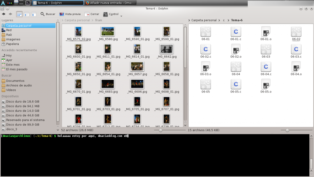This screenshot has height=177, width=314.
Task: Open the terminal launcher in taskbar
Action: point(28,3)
